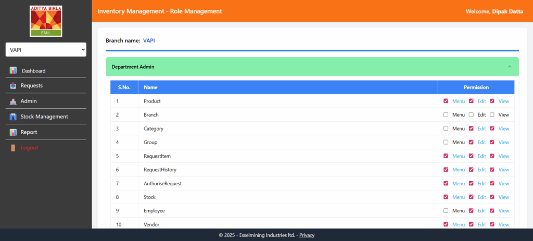Screen dimensions: 533x241
Task: Toggle View permission for RequestItem
Action: pyautogui.click(x=492, y=156)
